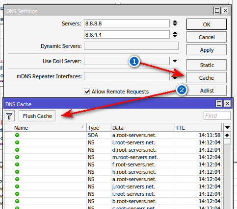The width and height of the screenshot is (237, 209).
Task: Click the add/remove arrows beside 8.8.8.8
Action: [175, 23]
